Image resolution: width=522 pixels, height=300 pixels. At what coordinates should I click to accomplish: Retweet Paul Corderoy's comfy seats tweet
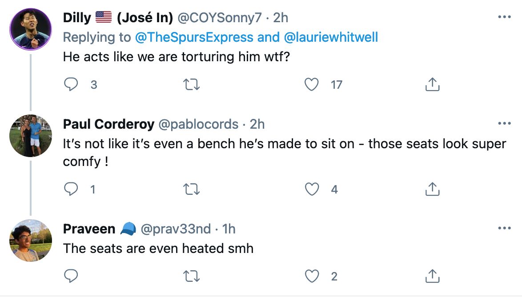click(192, 189)
